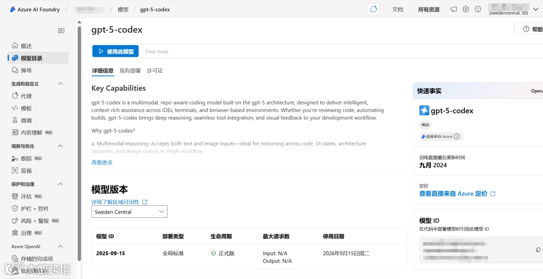This screenshot has width=543, height=279.
Task: Click 模型 in the breadcrumb
Action: click(x=123, y=10)
